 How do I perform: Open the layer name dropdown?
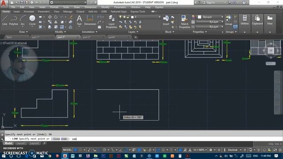(x=139, y=17)
